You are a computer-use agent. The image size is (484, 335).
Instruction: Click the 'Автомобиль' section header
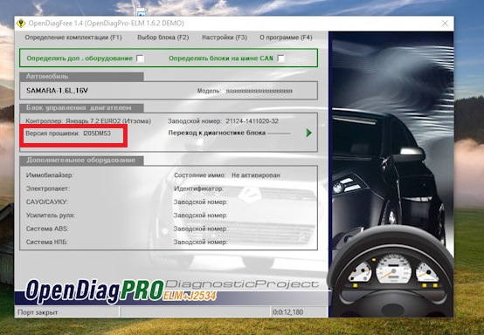(x=81, y=77)
